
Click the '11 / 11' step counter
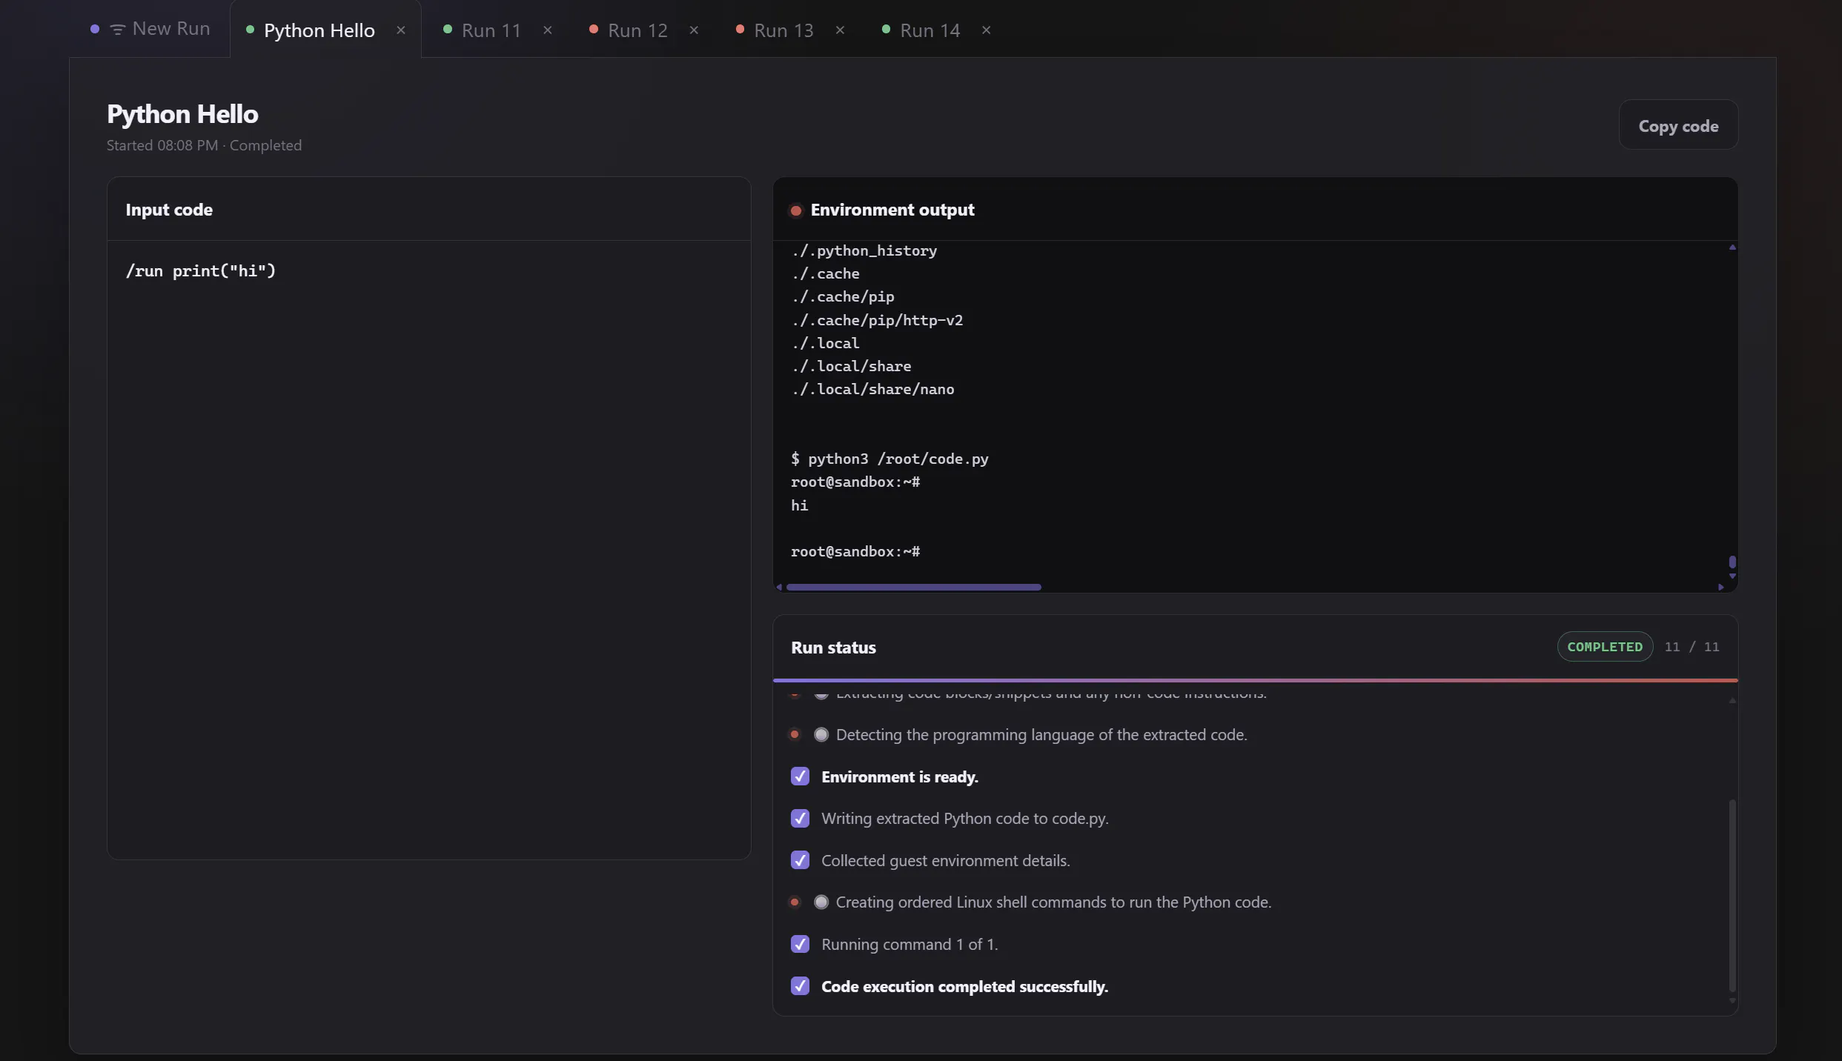(1692, 647)
